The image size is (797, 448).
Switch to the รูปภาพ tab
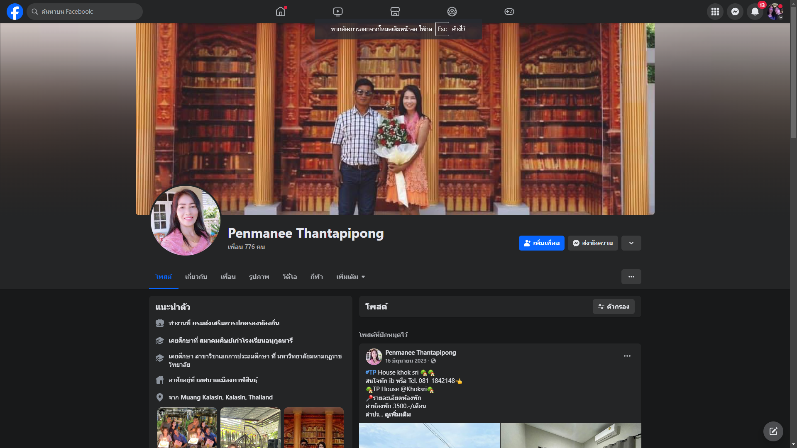pyautogui.click(x=259, y=277)
